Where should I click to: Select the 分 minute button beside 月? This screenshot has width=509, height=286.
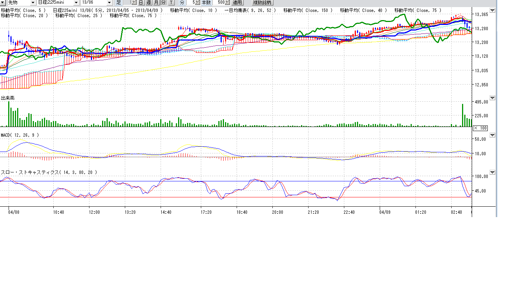163,3
